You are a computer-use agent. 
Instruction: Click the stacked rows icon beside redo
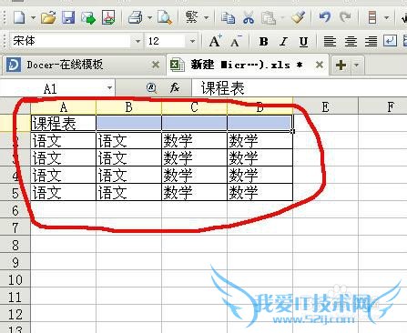click(372, 17)
